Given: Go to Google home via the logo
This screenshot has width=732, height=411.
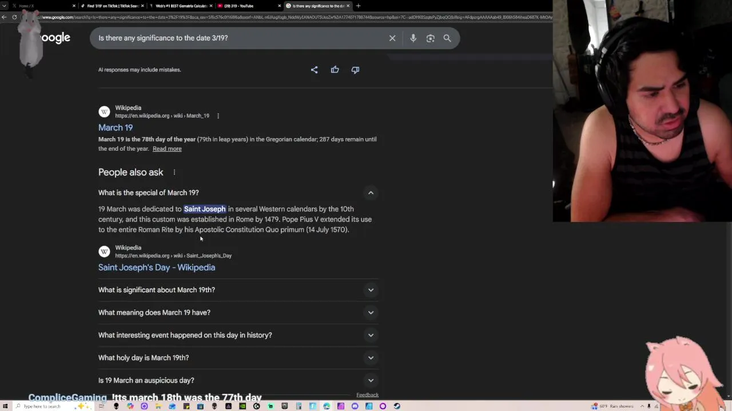Looking at the screenshot, I should [55, 38].
